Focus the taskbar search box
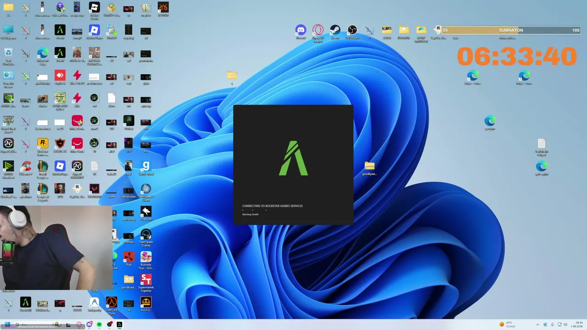Viewport: 587px width, 330px height. [39, 324]
